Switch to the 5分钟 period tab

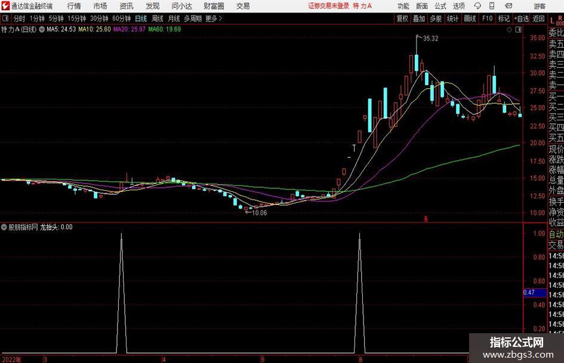coord(56,18)
